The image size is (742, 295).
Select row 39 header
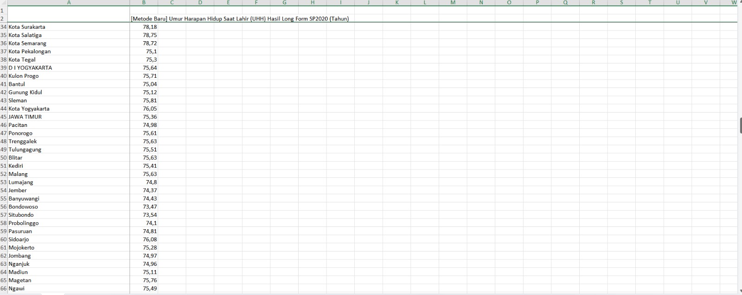click(4, 68)
